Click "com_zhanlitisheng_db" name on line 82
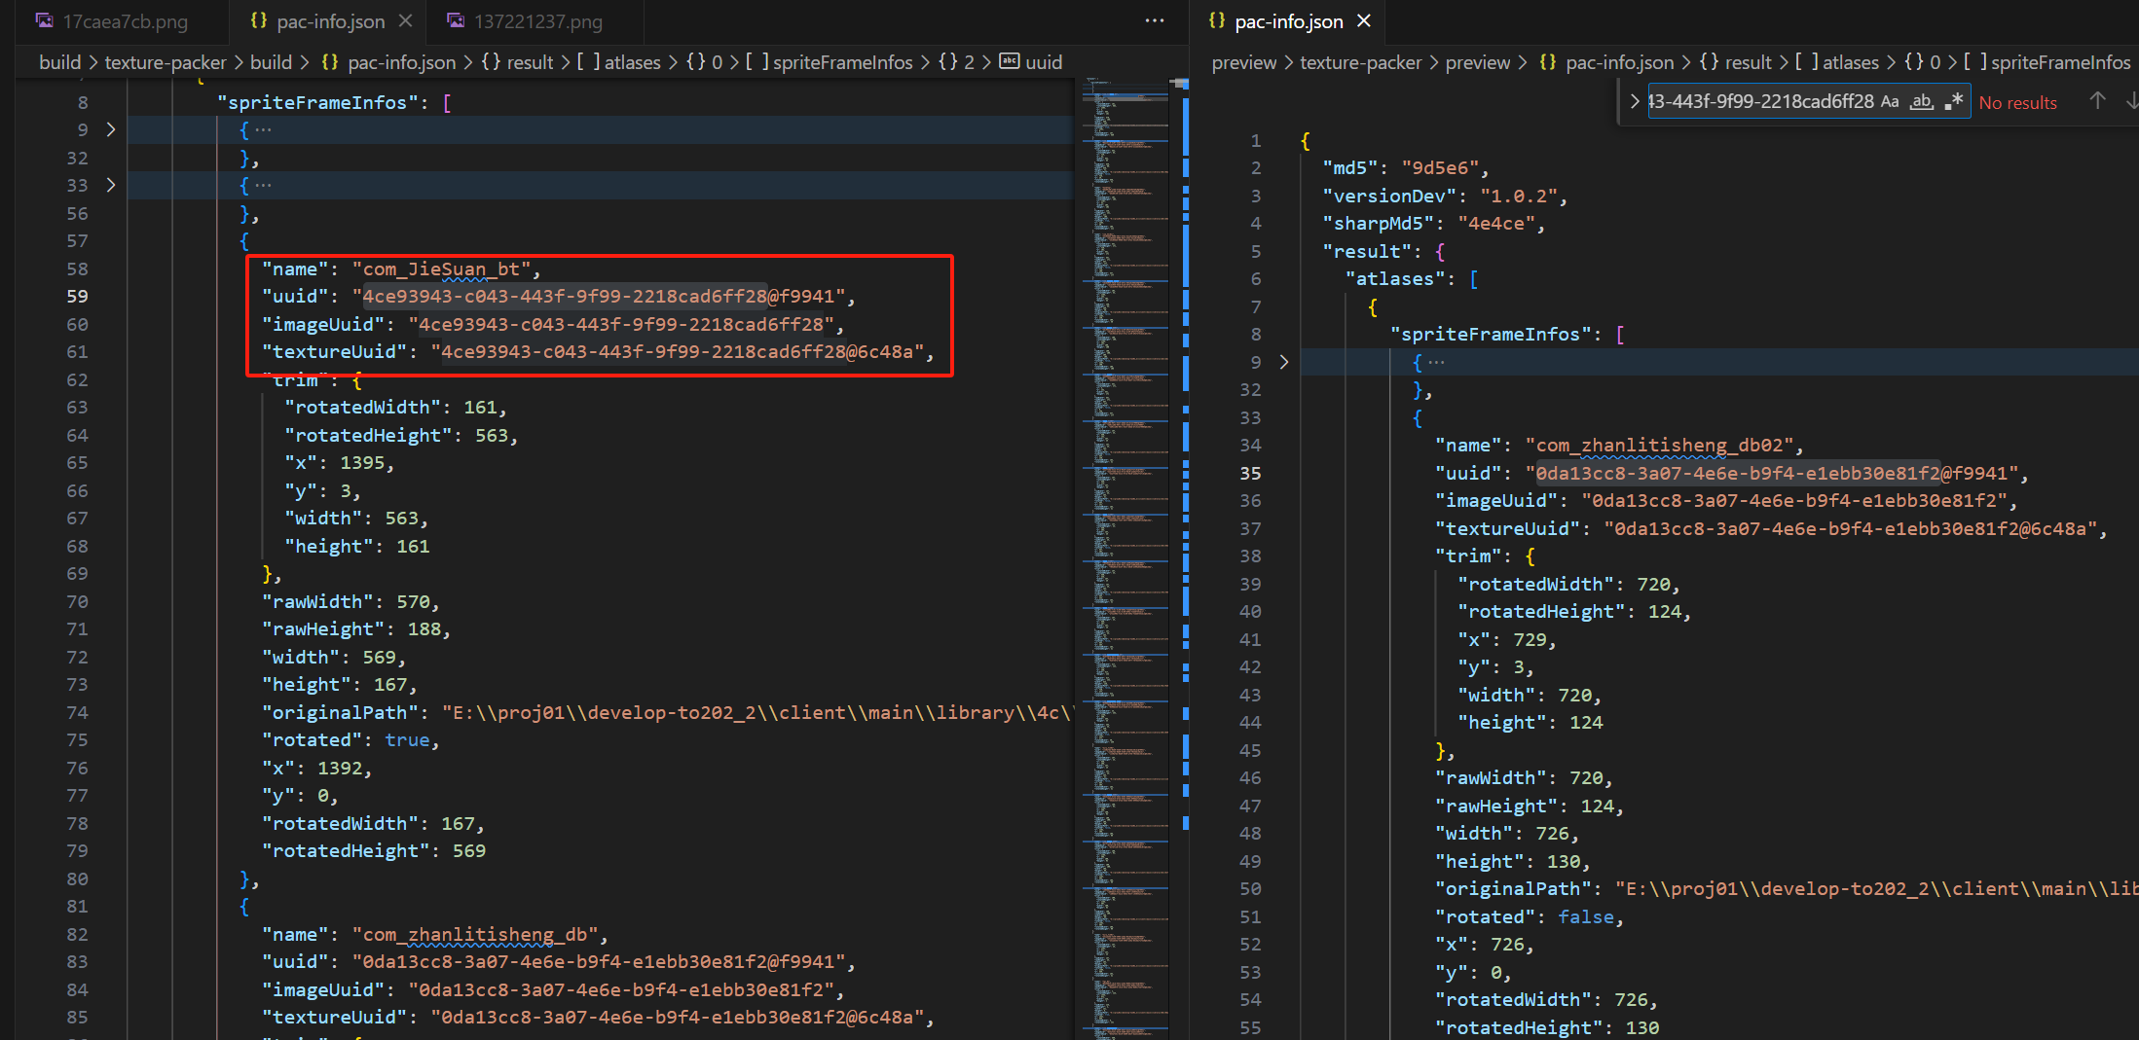 click(480, 935)
